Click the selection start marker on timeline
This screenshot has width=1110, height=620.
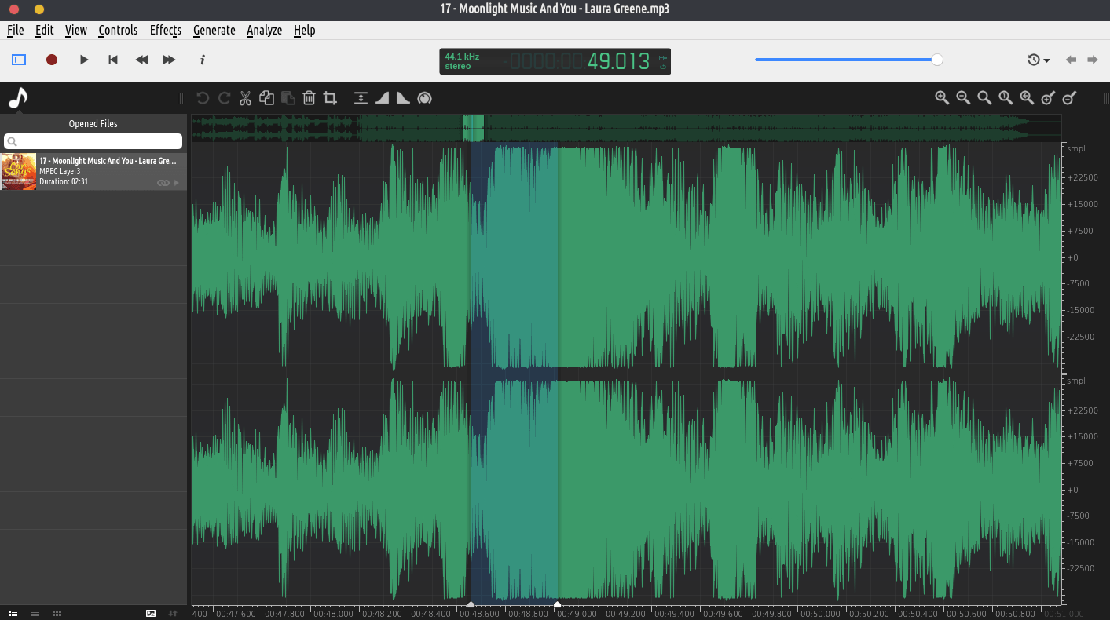(471, 604)
